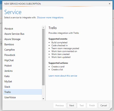Click the service list scrollbar thumb
This screenshot has height=111, width=114.
coord(43,57)
